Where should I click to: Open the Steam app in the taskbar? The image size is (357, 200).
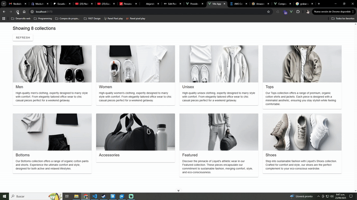pos(104,196)
